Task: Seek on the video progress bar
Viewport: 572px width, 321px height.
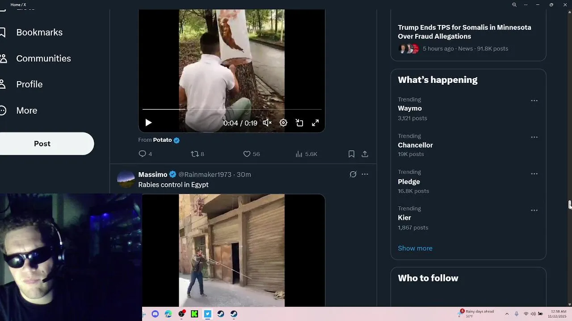Action: point(231,109)
